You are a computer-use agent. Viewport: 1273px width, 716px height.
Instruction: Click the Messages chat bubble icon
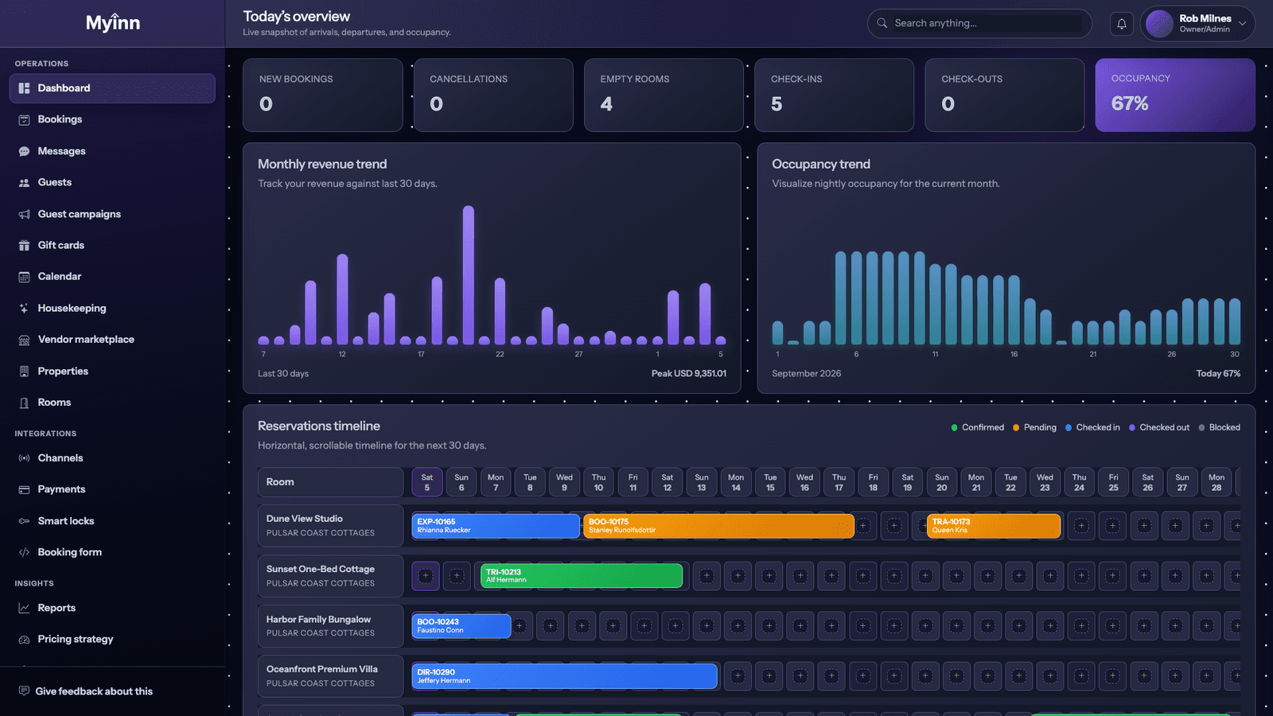click(x=24, y=151)
